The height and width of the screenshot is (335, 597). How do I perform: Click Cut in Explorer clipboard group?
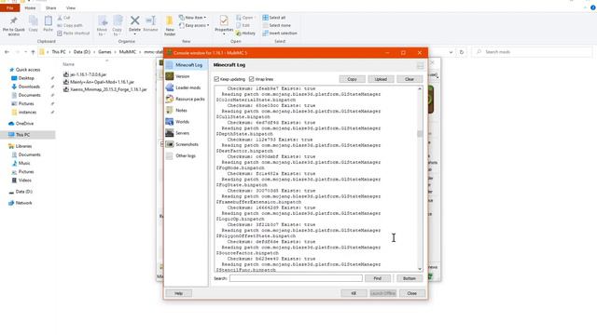point(64,18)
